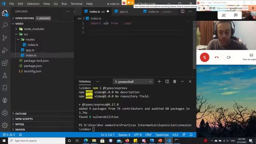This screenshot has width=256, height=144.
Task: Open the chat panel in Google Meet
Action: (x=236, y=15)
